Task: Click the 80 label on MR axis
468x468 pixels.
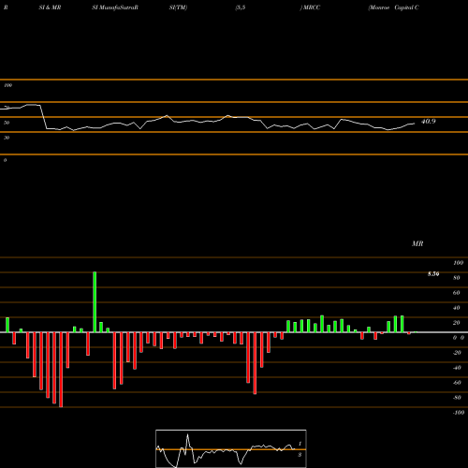Action: tap(457, 278)
